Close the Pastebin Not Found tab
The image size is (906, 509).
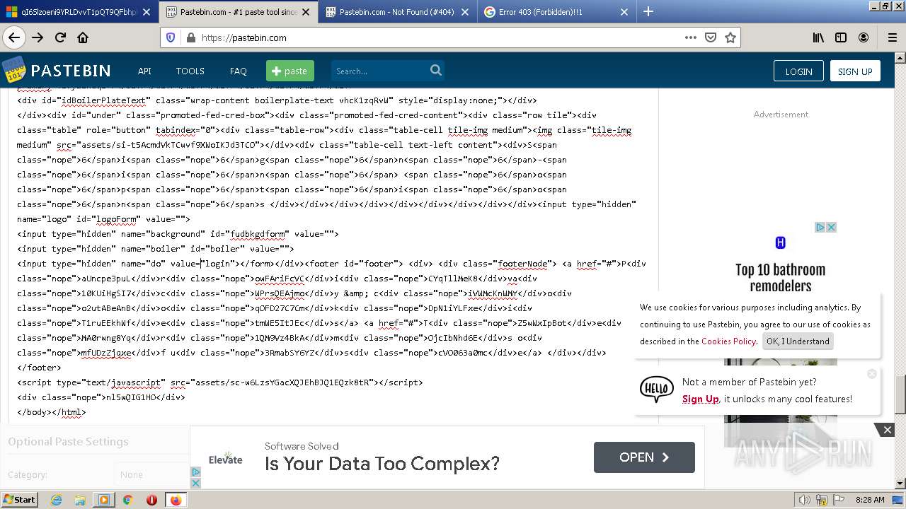click(x=465, y=11)
